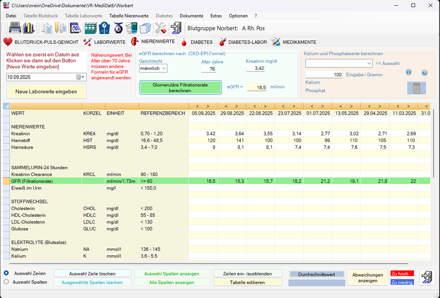Select the Auswahl Zeilen radio button
Viewport: 440px width, 298px height.
tap(6, 273)
